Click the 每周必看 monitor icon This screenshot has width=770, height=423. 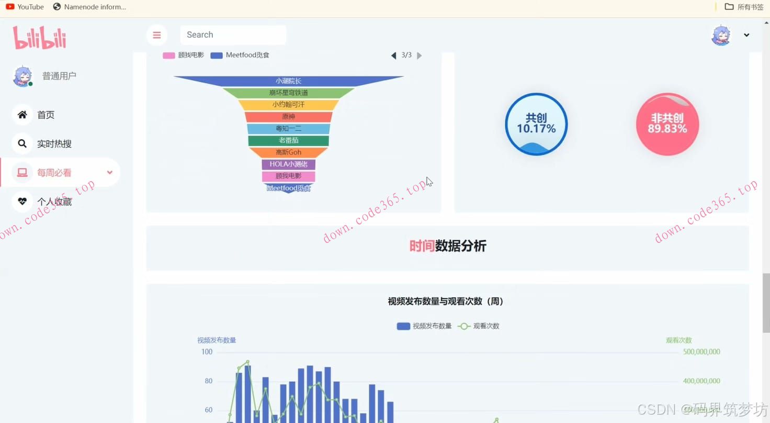(22, 172)
